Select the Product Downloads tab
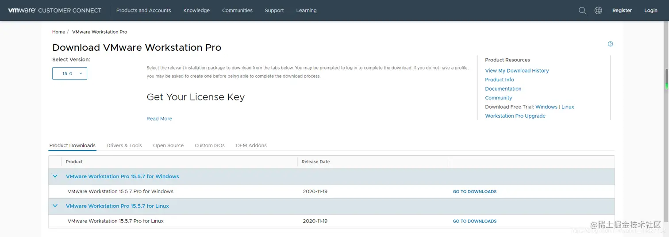669x237 pixels. [72, 145]
